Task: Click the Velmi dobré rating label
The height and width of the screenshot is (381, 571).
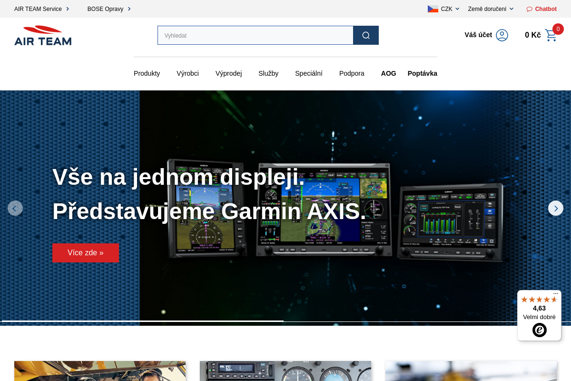Action: tap(540, 317)
